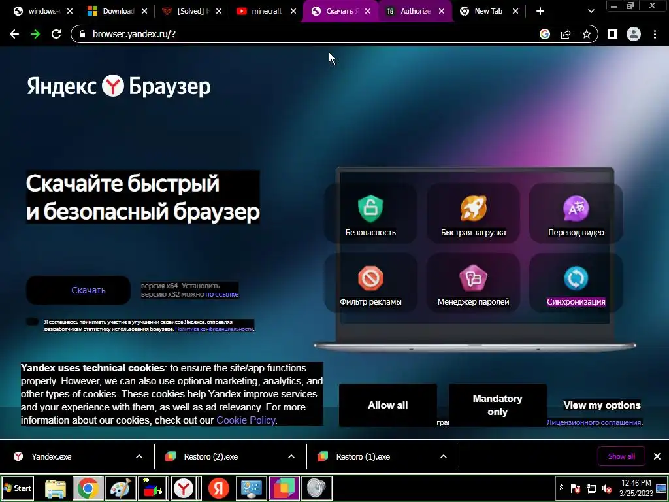Open Chrome's three-dot menu
The width and height of the screenshot is (669, 502).
655,34
